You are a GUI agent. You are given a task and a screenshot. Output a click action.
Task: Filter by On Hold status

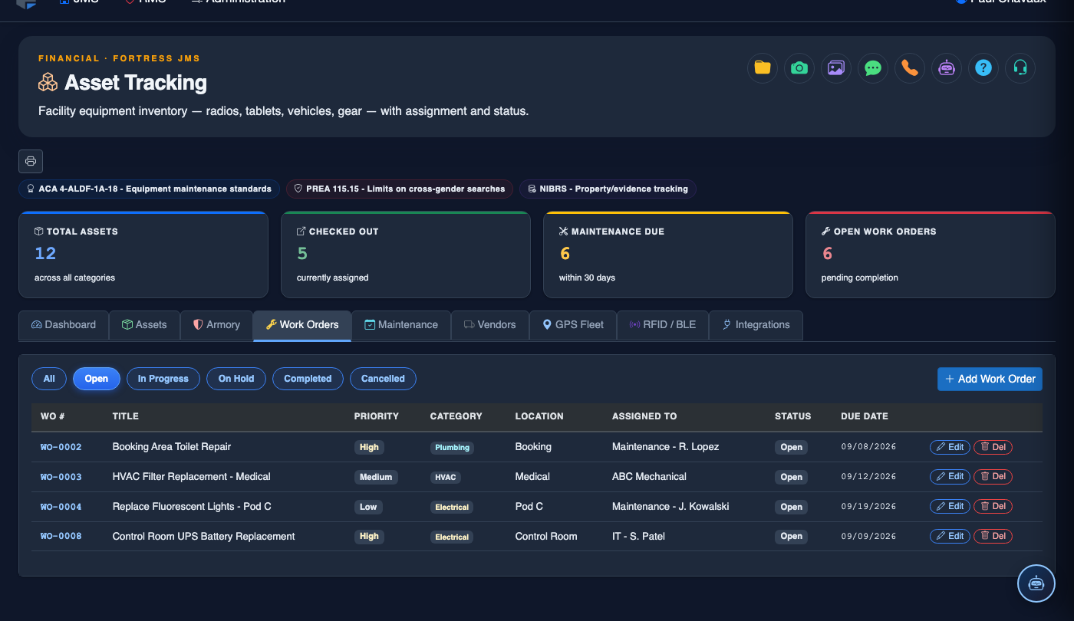(236, 379)
